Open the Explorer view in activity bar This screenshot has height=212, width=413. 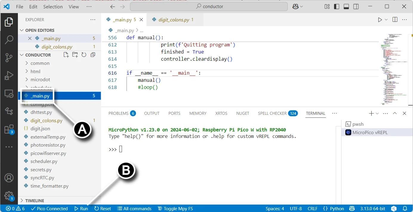pos(9,22)
